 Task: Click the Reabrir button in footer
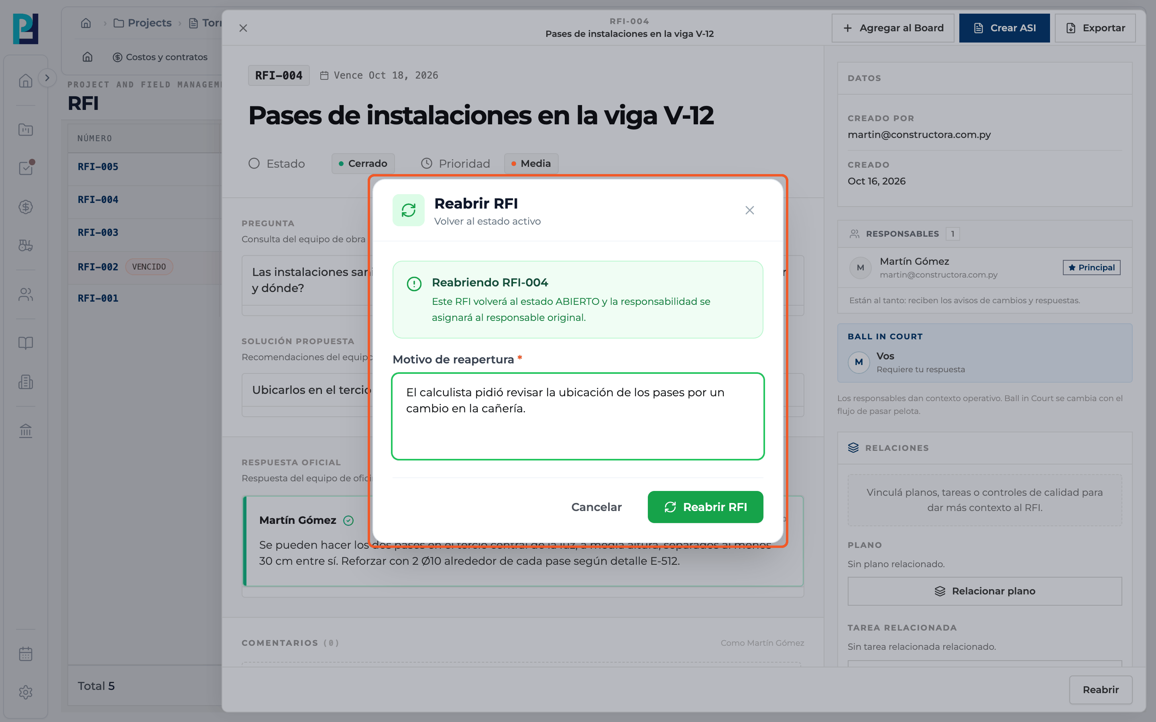pos(1101,690)
